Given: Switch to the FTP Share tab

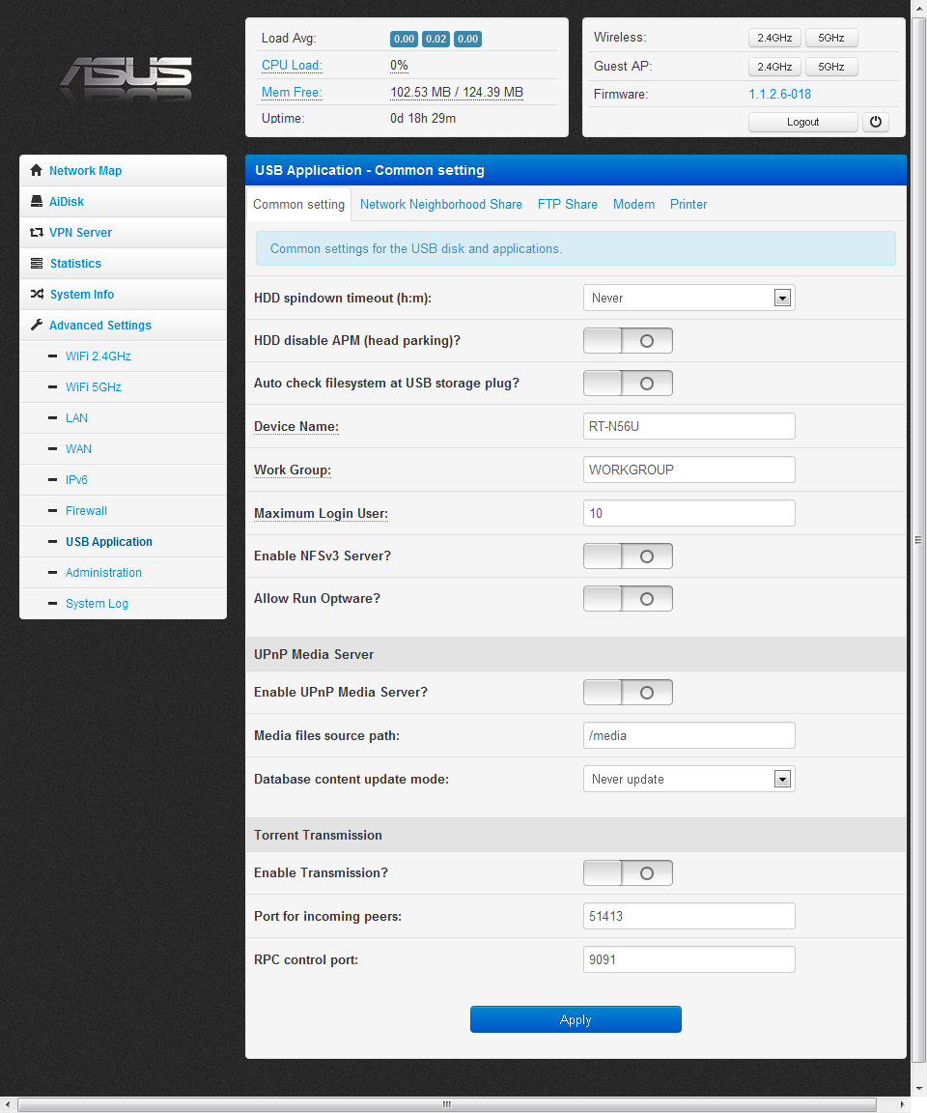Looking at the screenshot, I should [x=567, y=205].
